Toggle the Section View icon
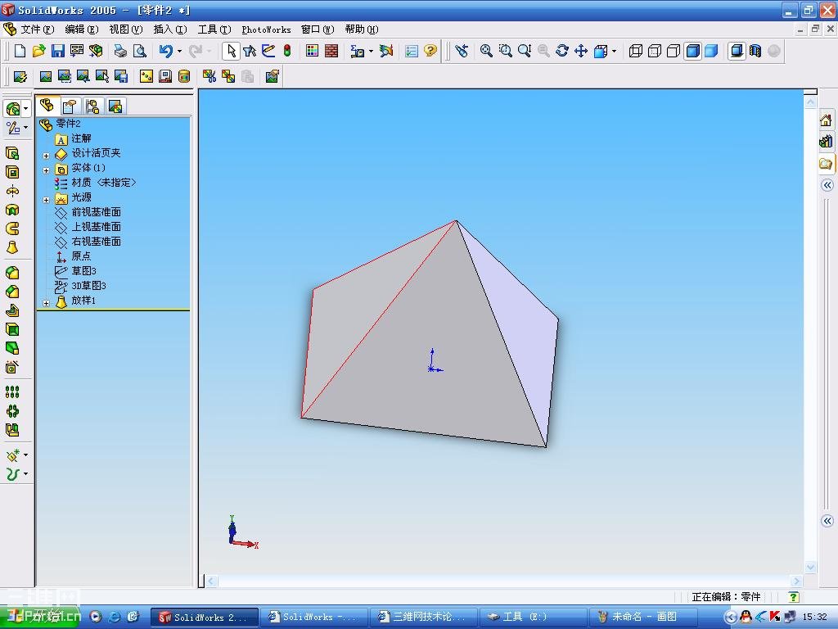838x629 pixels. point(755,51)
